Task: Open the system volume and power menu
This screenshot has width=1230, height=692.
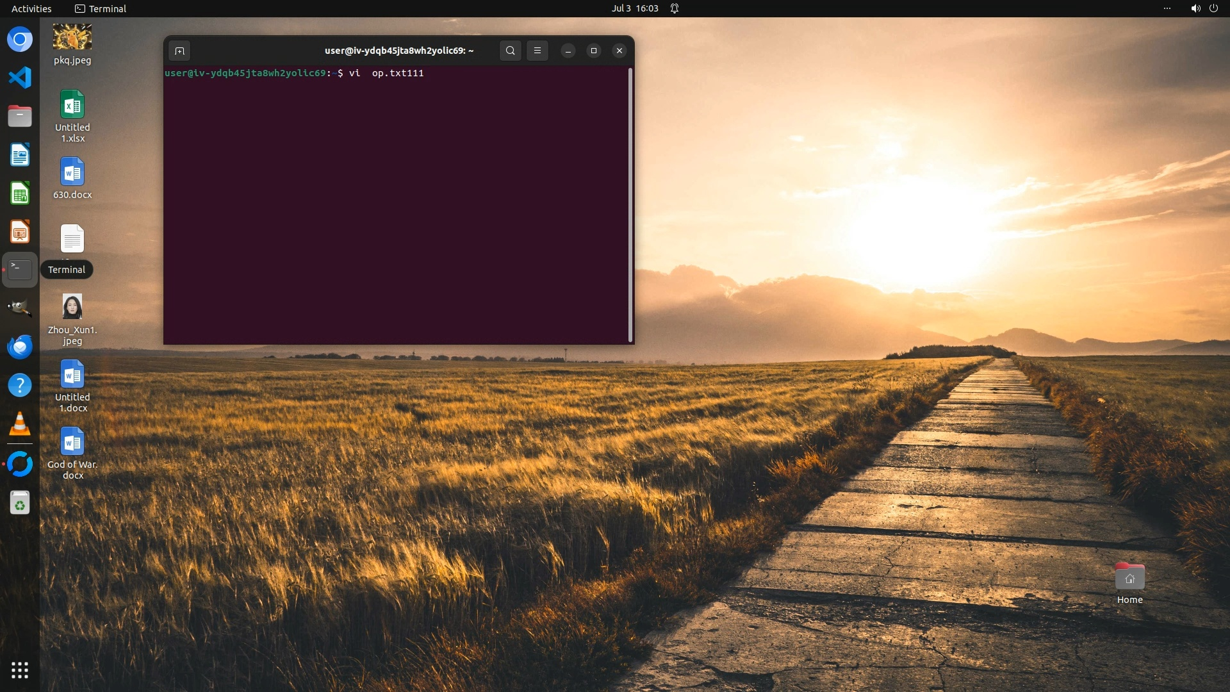Action: (1204, 8)
